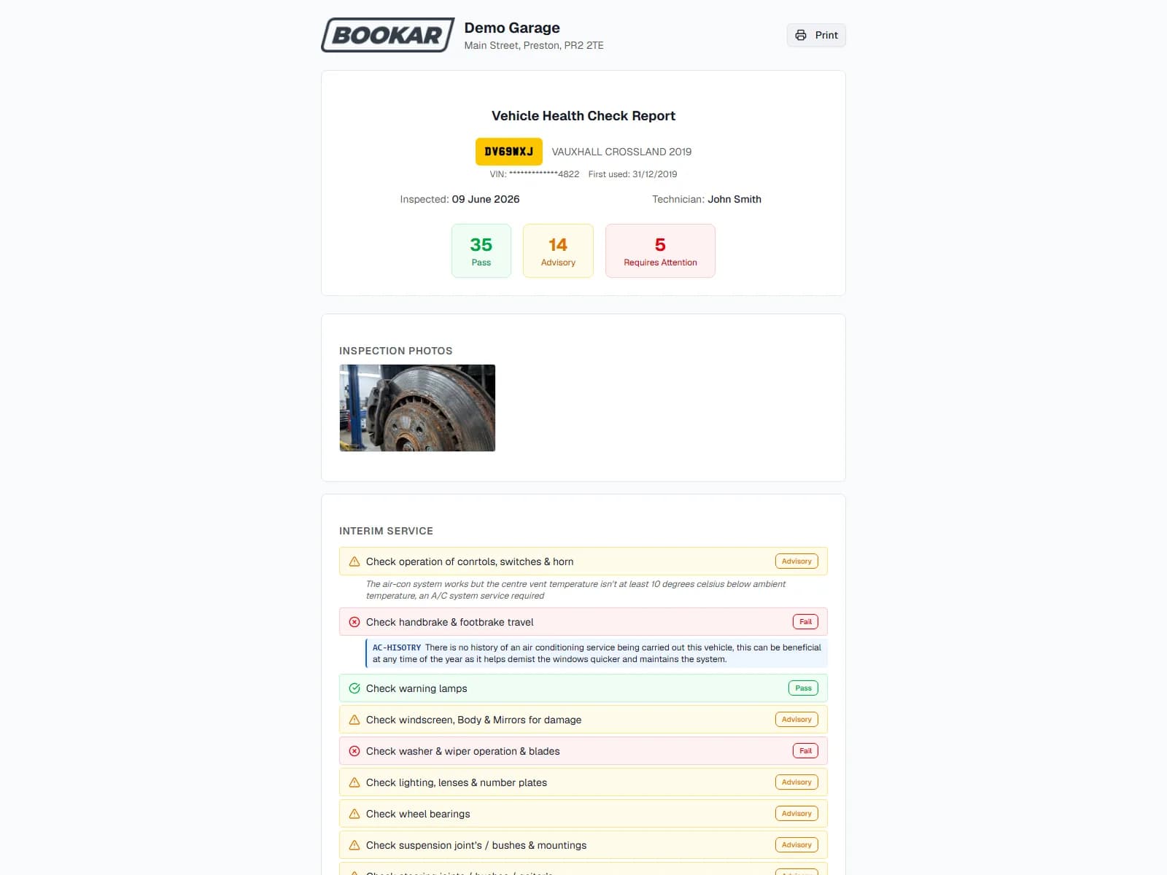Screen dimensions: 1167x875
Task: Click the inspection date '09 June 2026'
Action: (486, 199)
